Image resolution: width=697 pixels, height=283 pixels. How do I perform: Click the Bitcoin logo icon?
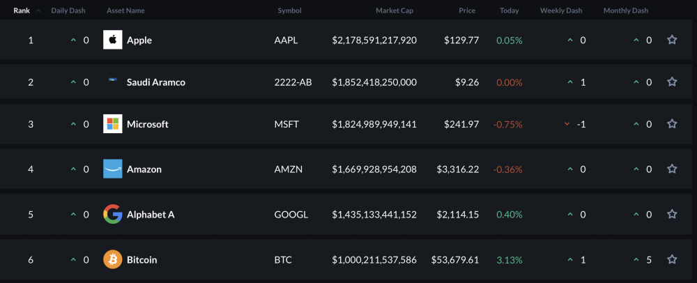112,259
